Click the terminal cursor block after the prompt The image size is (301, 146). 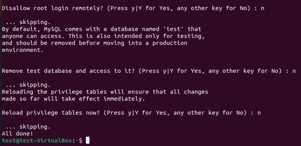[87, 140]
